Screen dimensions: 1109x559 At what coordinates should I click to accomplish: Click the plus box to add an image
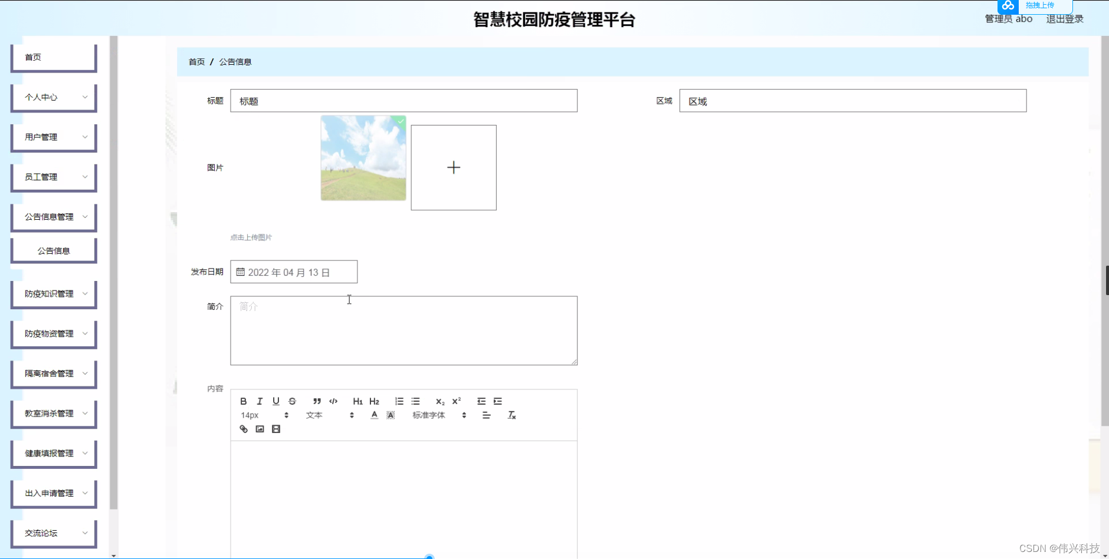pyautogui.click(x=453, y=167)
